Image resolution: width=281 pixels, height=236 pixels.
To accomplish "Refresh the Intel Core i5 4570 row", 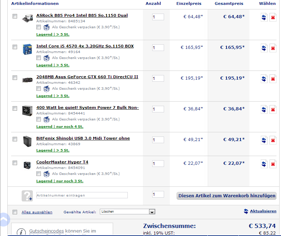I will point(264,48).
